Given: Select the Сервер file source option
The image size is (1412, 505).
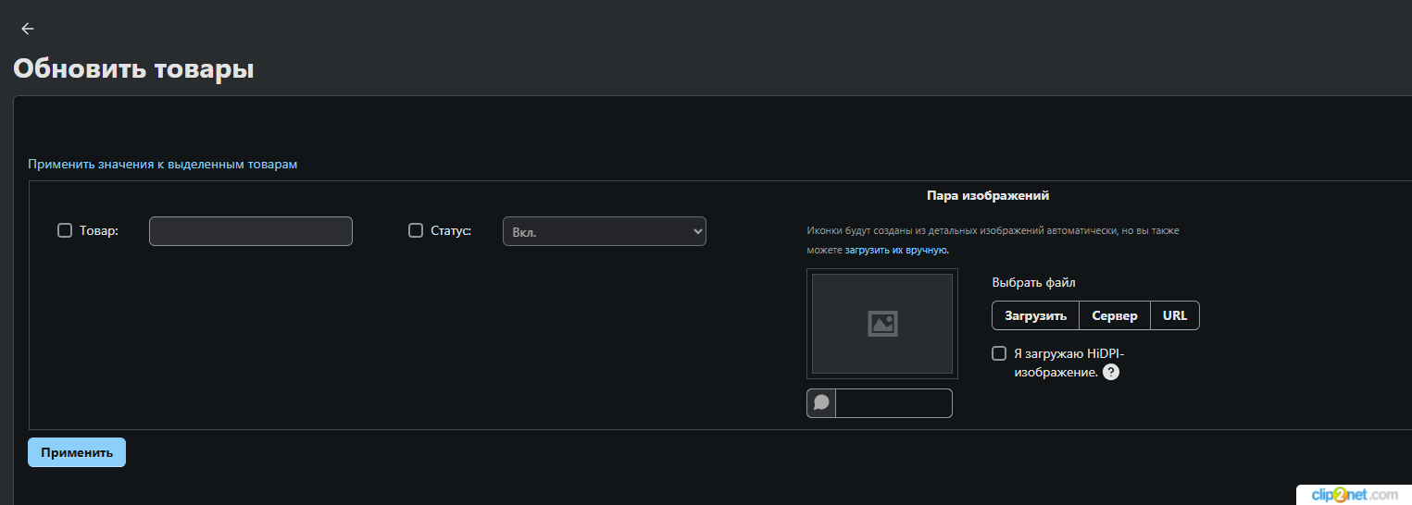Looking at the screenshot, I should 1115,315.
